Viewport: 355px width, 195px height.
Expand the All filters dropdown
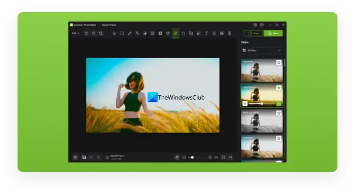pyautogui.click(x=262, y=51)
